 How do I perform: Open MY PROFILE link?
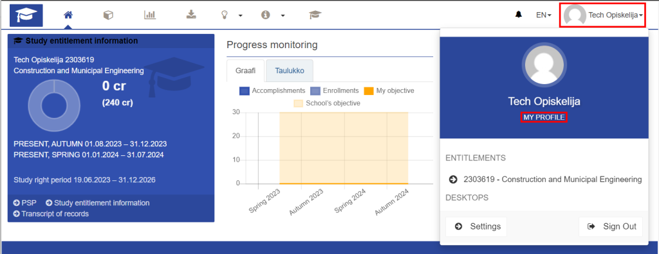tap(544, 118)
